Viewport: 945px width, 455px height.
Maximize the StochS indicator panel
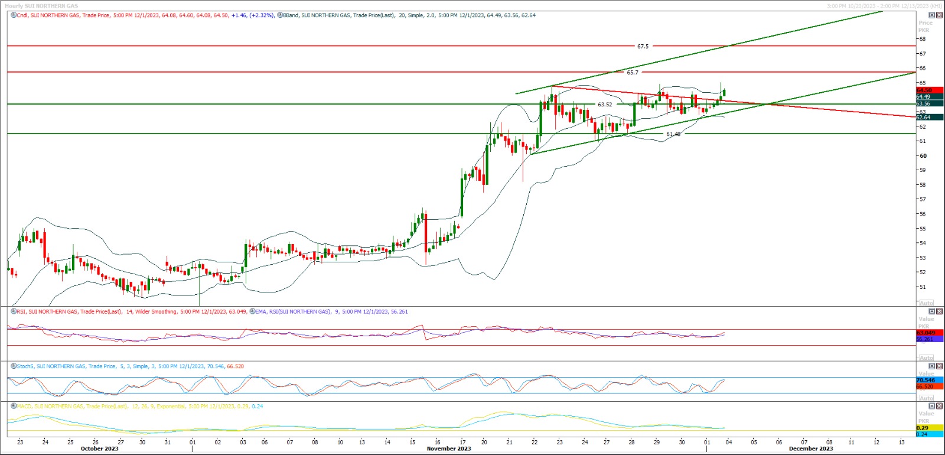click(x=932, y=366)
